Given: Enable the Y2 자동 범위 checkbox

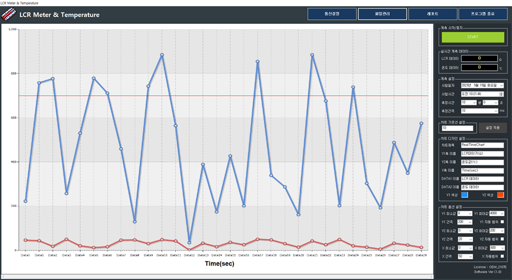Looking at the screenshot, I should point(502,239).
